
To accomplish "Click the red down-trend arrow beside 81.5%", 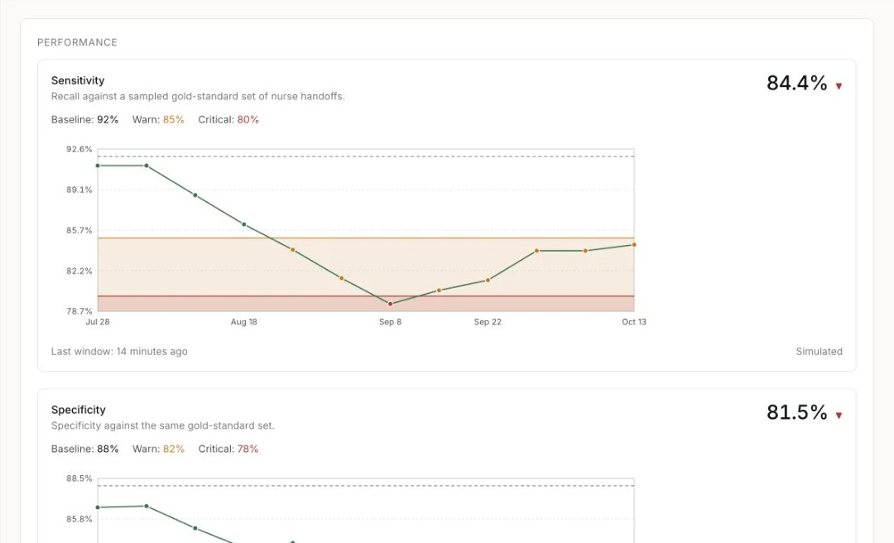I will coord(839,416).
